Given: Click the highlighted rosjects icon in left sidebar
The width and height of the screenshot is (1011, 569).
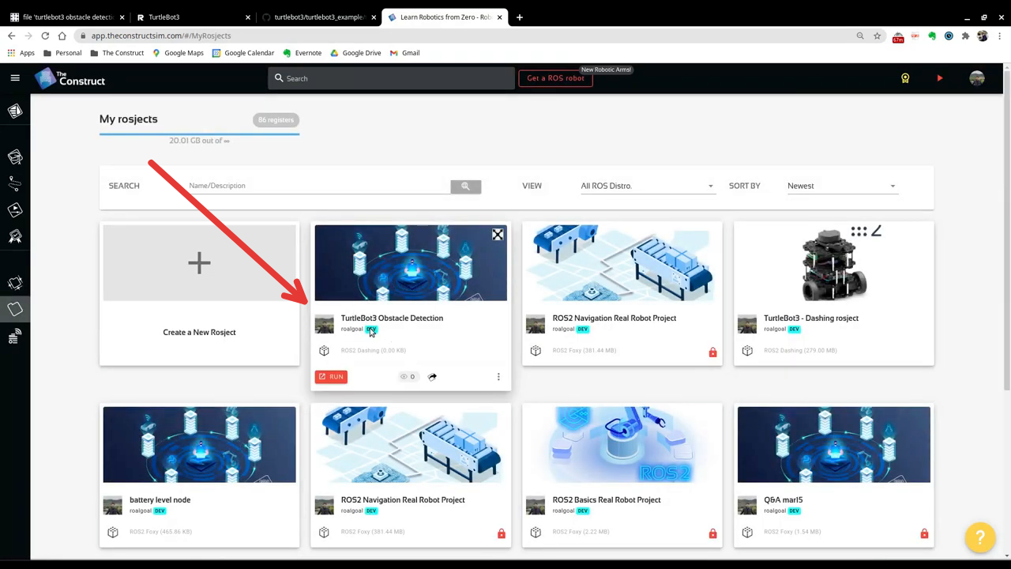Looking at the screenshot, I should pyautogui.click(x=15, y=309).
